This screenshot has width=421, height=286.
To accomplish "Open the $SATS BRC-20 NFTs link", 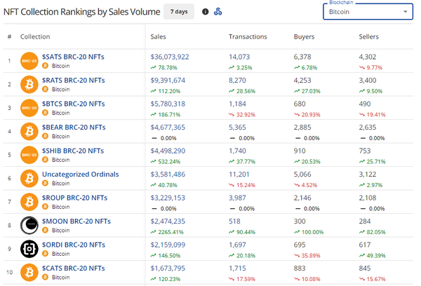I will coord(73,56).
